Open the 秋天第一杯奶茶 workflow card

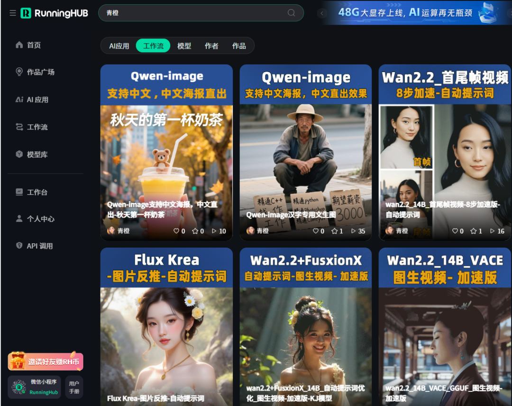(166, 152)
